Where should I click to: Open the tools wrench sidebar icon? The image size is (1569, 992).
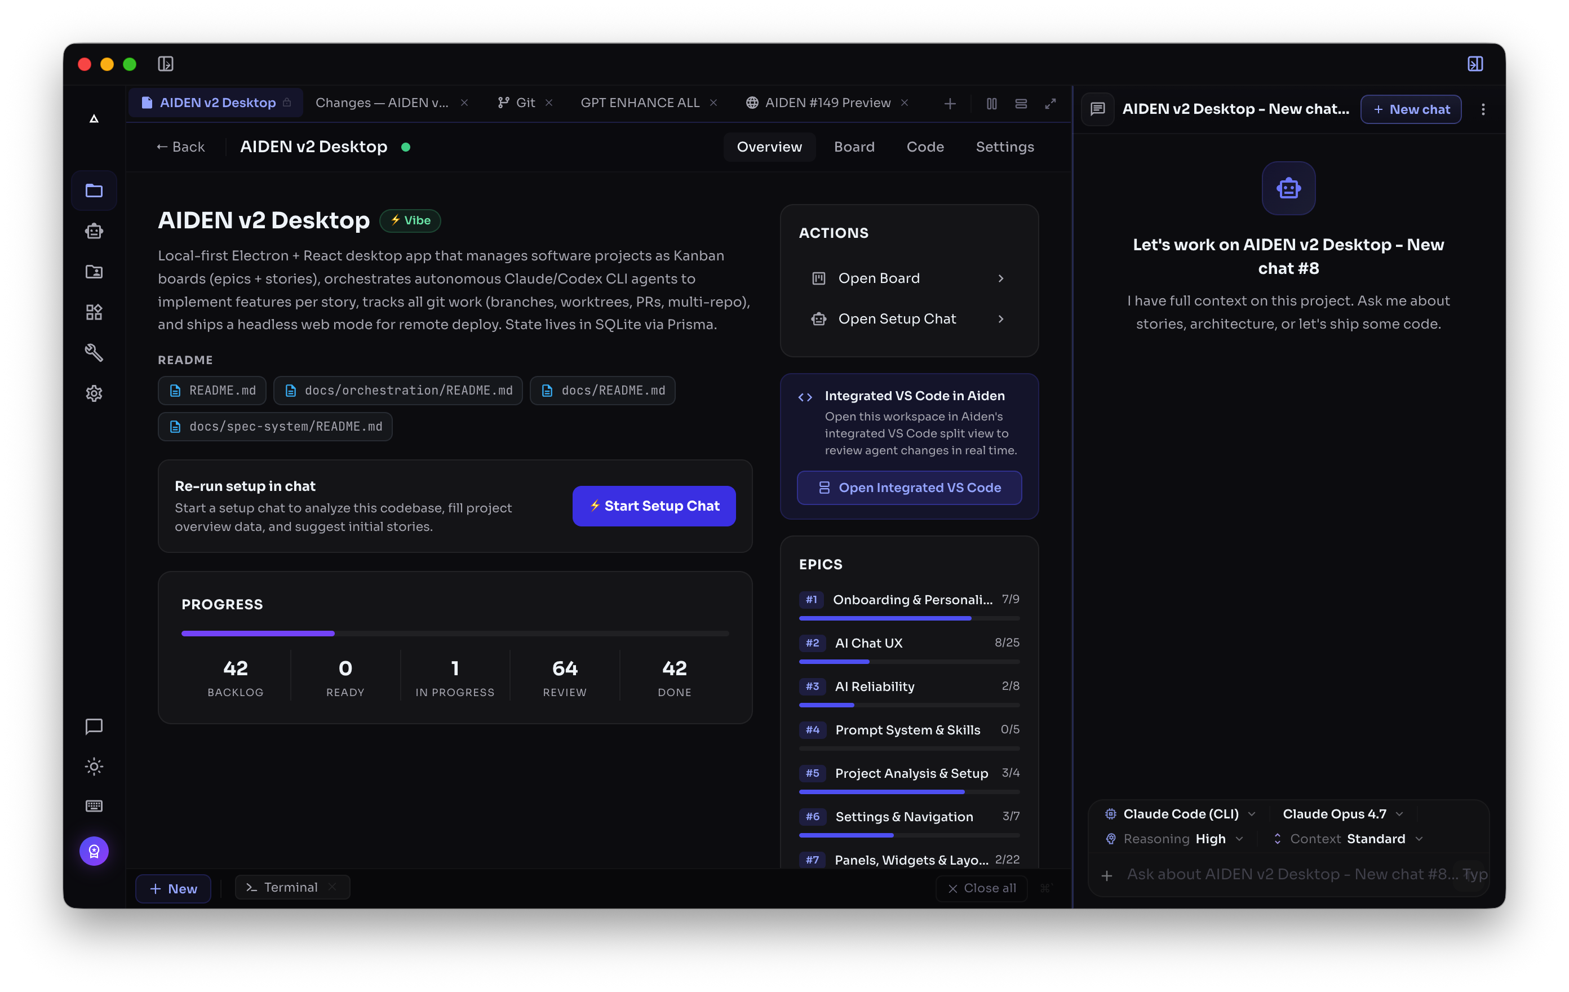click(x=94, y=353)
